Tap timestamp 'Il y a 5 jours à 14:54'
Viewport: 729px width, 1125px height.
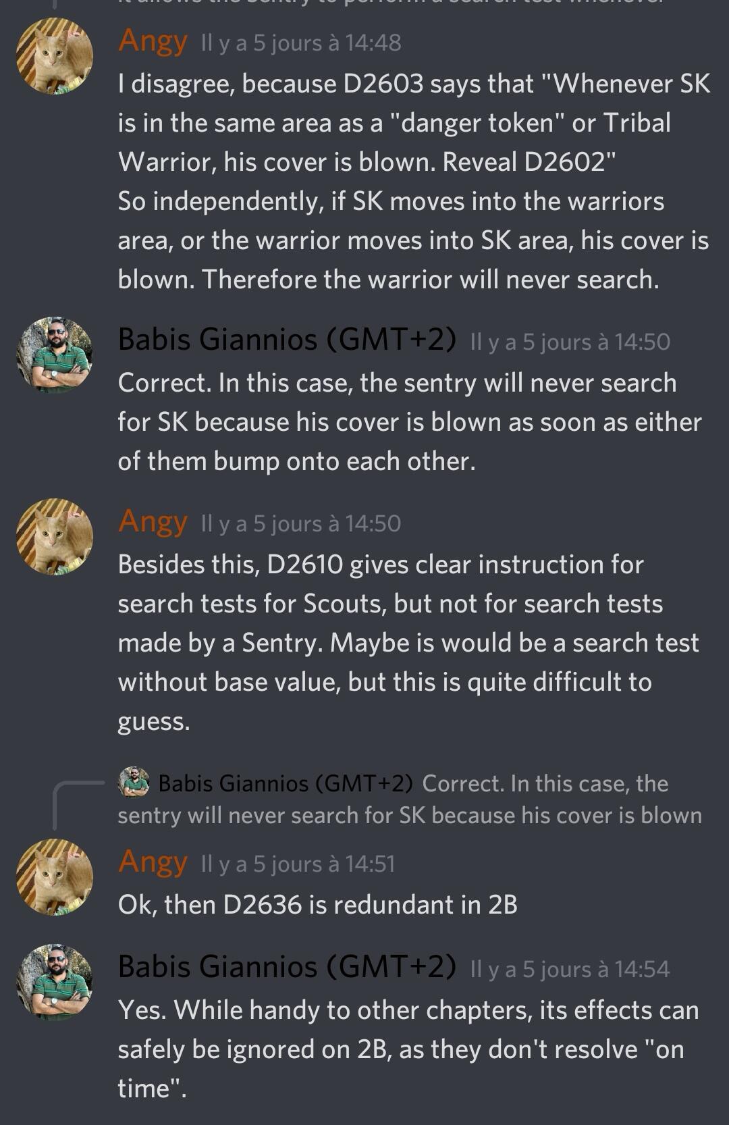coord(570,970)
